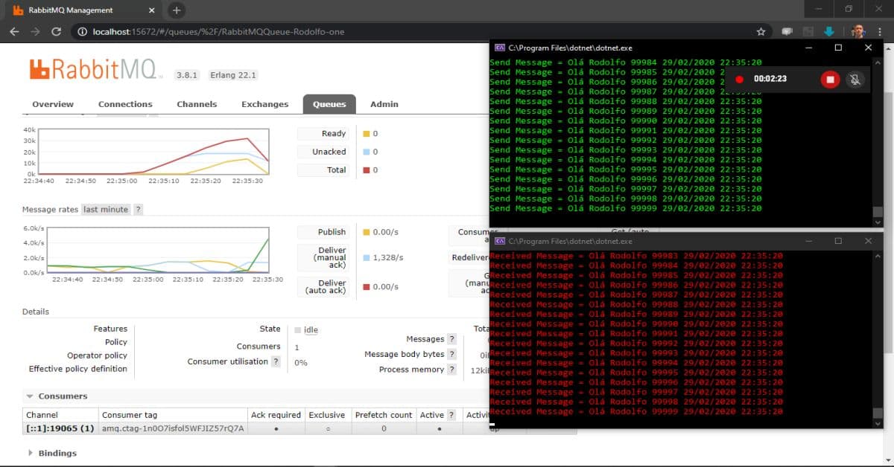
Task: Open channel [::1]:19065 (1) link
Action: click(x=60, y=428)
